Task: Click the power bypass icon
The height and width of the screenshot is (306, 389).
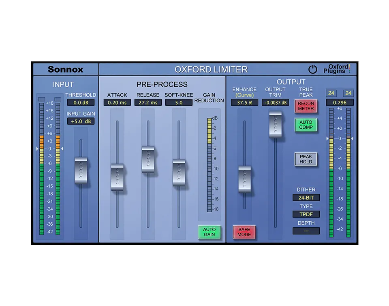Action: click(x=312, y=69)
